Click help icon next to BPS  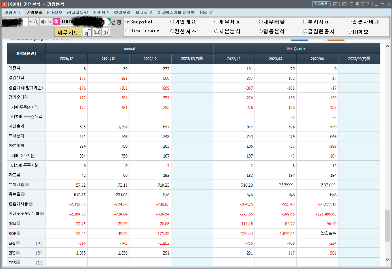pyautogui.click(x=18, y=252)
